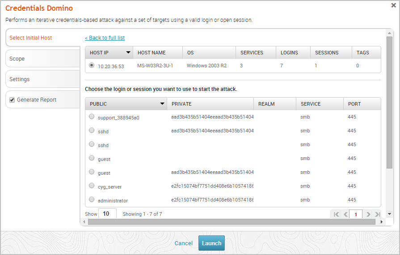
Task: Go to next page of logins
Action: click(368, 214)
